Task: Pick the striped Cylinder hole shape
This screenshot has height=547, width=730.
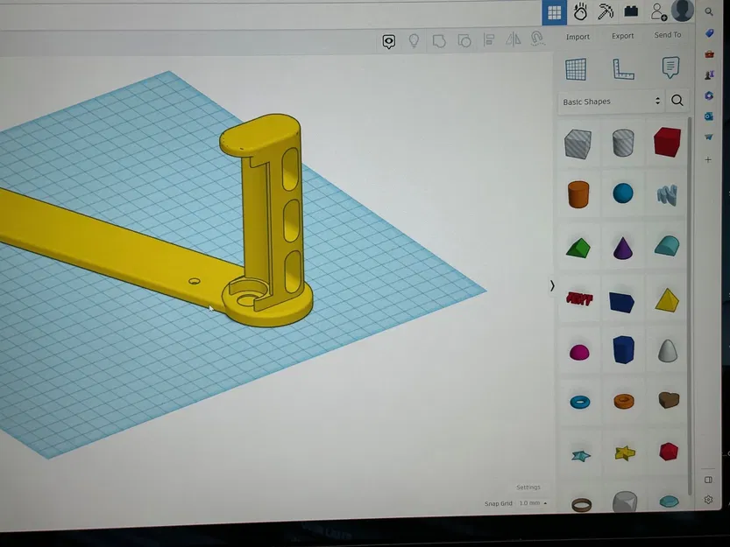Action: [x=623, y=143]
